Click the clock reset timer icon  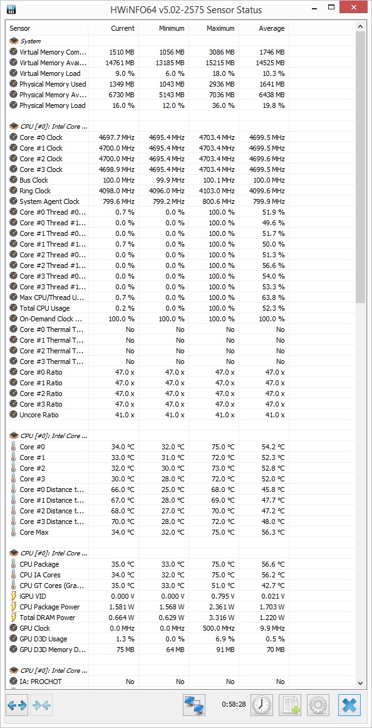coord(262,705)
